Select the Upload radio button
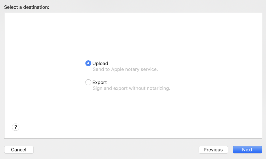This screenshot has width=266, height=159. (88, 63)
